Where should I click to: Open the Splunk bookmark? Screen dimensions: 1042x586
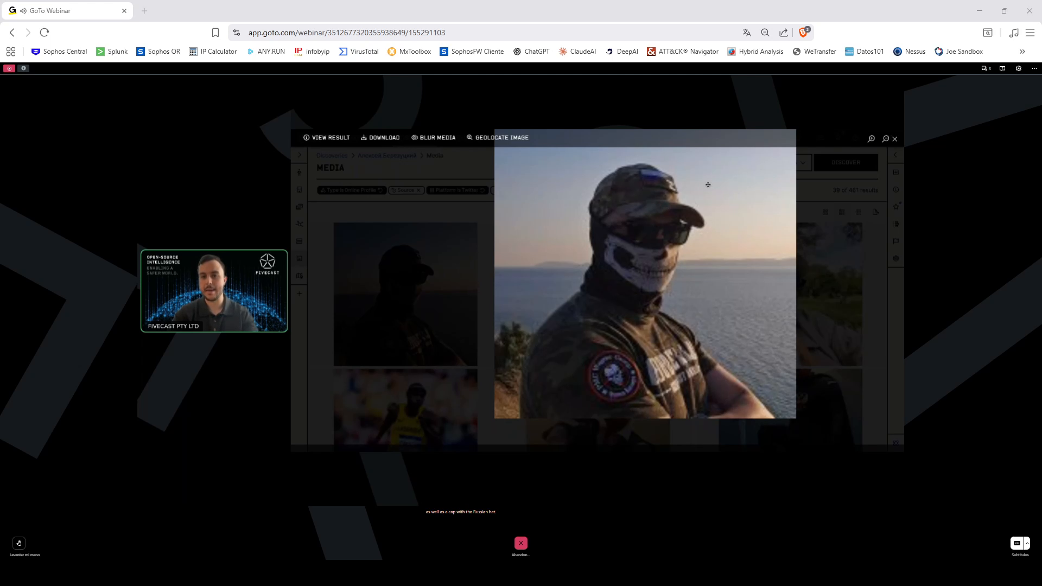point(112,52)
